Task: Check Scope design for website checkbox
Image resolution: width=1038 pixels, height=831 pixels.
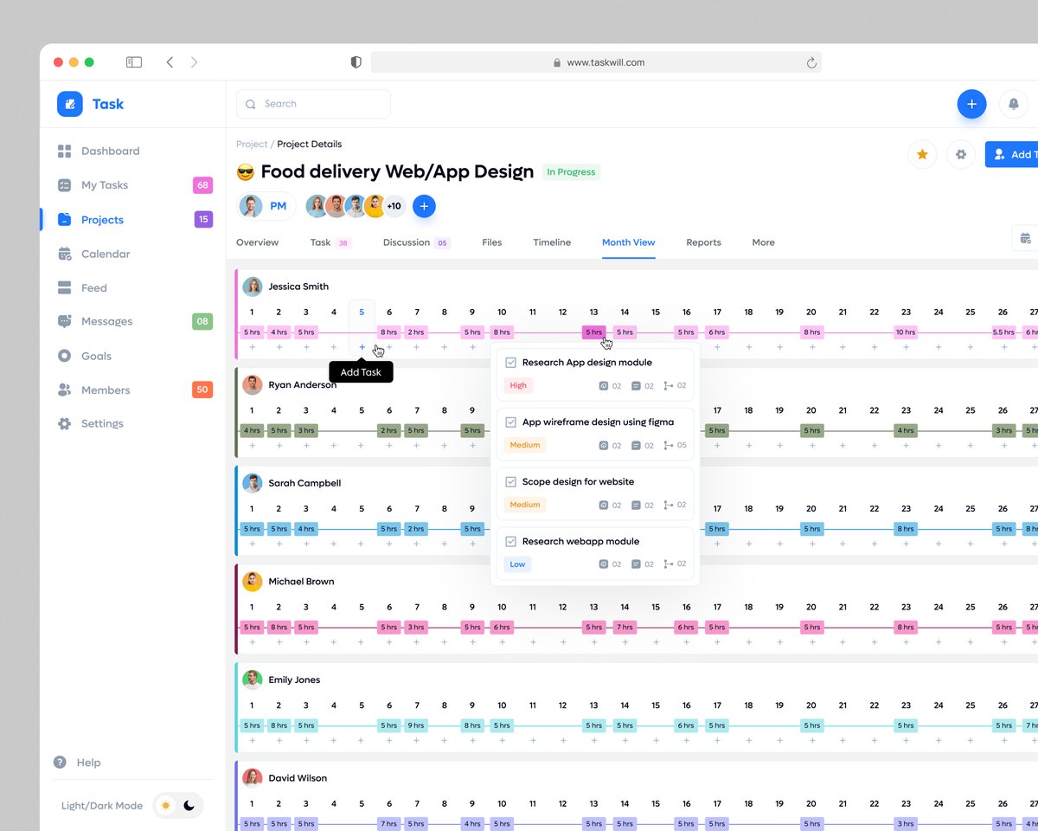Action: pyautogui.click(x=510, y=482)
